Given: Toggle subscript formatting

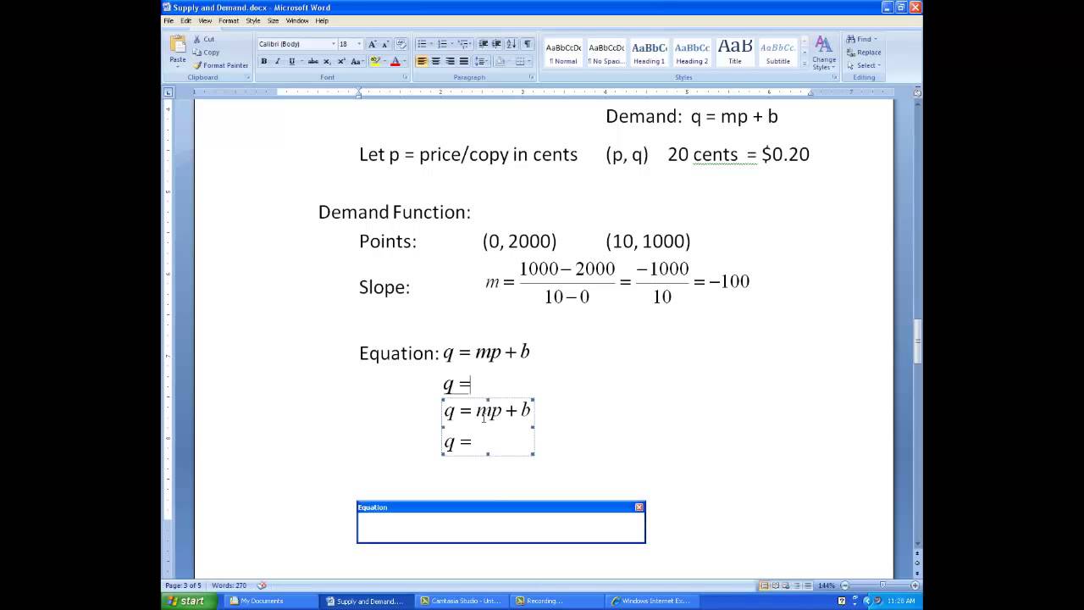Looking at the screenshot, I should (327, 61).
